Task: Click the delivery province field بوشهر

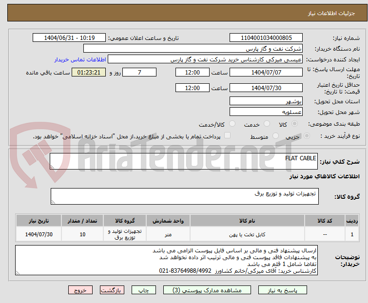Action: tap(266, 101)
